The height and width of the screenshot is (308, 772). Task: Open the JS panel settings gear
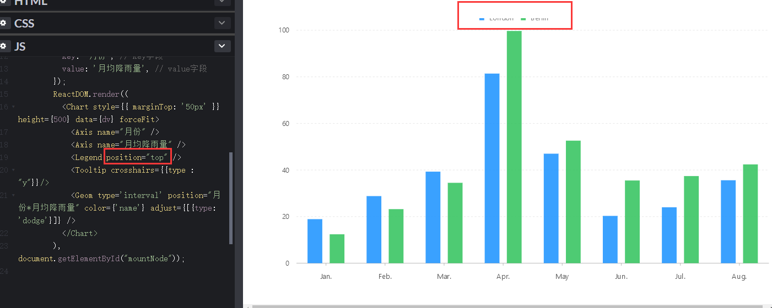point(3,46)
